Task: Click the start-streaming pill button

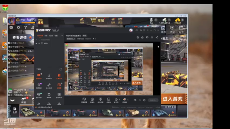Action: click(153, 100)
